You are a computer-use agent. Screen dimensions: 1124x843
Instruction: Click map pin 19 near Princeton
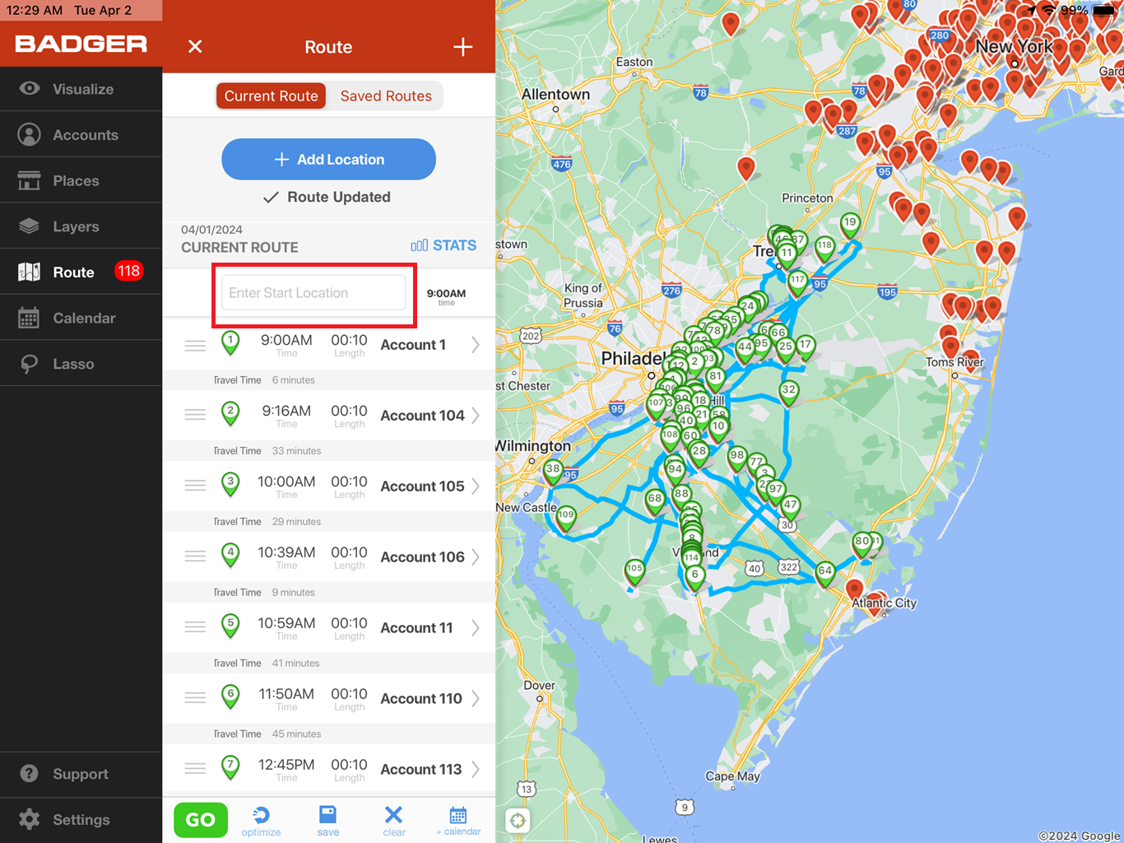click(850, 225)
